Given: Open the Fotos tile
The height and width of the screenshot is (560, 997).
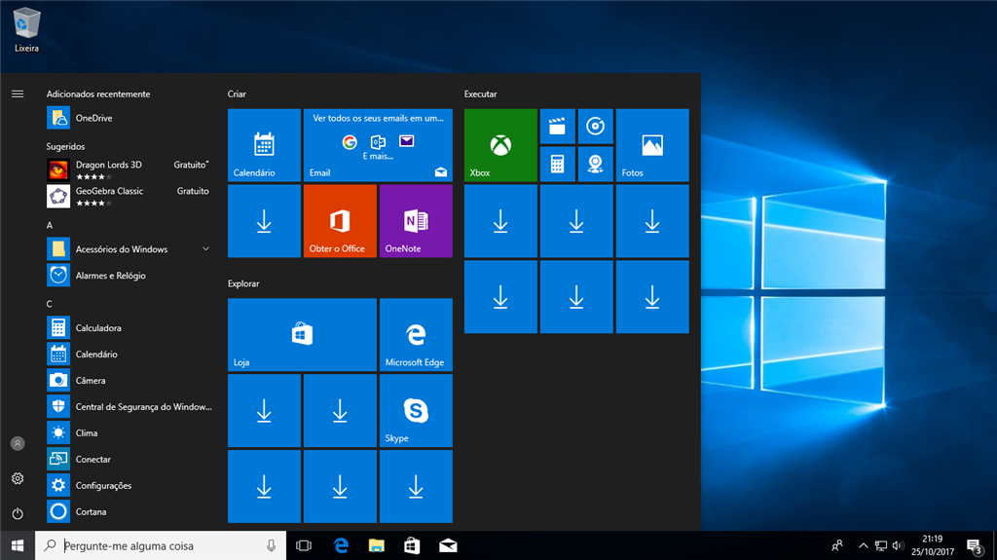Looking at the screenshot, I should (x=652, y=145).
